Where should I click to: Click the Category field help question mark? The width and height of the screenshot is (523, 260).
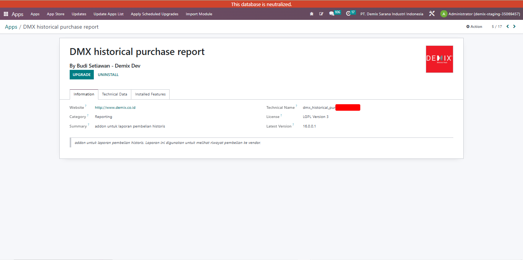coord(88,115)
